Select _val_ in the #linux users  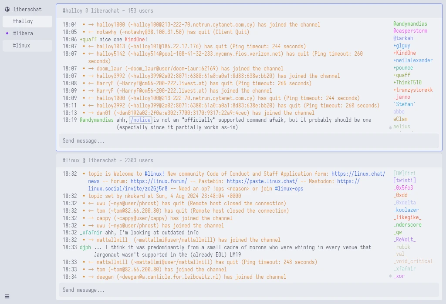[x=400, y=254]
